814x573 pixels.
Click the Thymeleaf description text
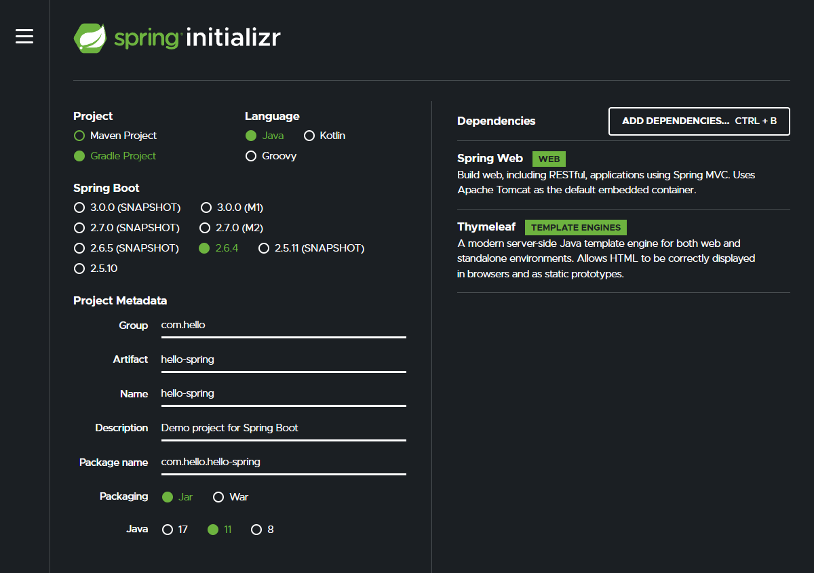606,258
